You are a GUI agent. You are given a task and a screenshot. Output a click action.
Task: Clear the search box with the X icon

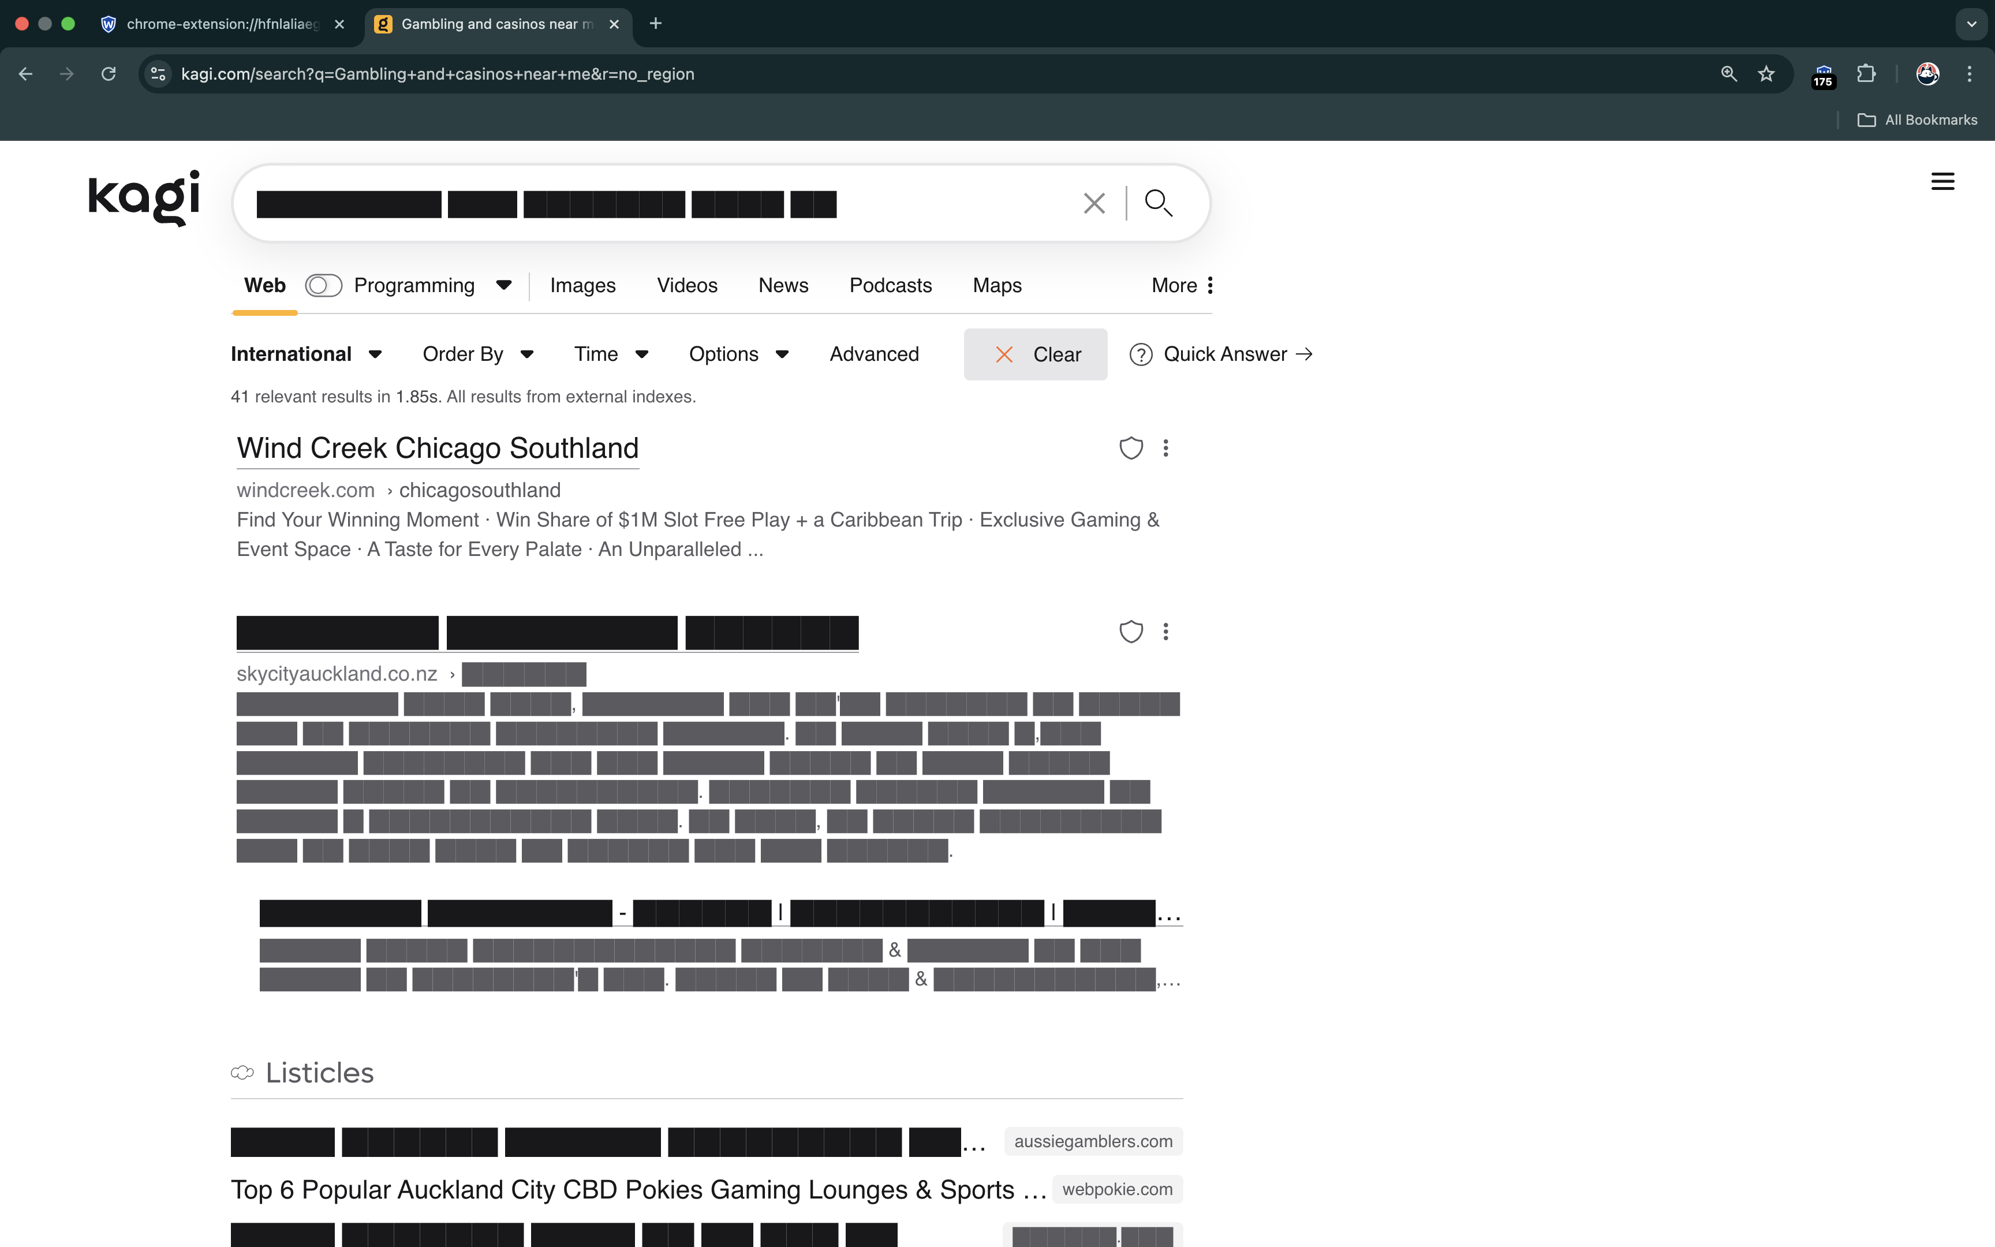point(1094,203)
